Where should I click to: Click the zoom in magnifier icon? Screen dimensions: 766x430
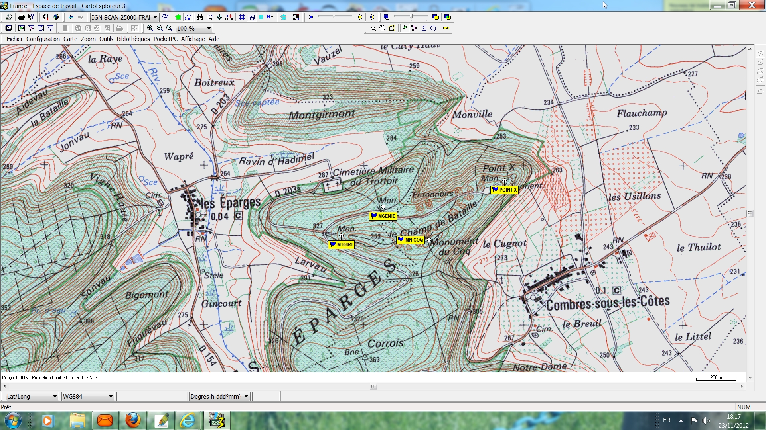pos(150,28)
